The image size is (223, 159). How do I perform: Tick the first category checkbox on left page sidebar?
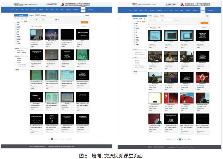(x=16, y=23)
